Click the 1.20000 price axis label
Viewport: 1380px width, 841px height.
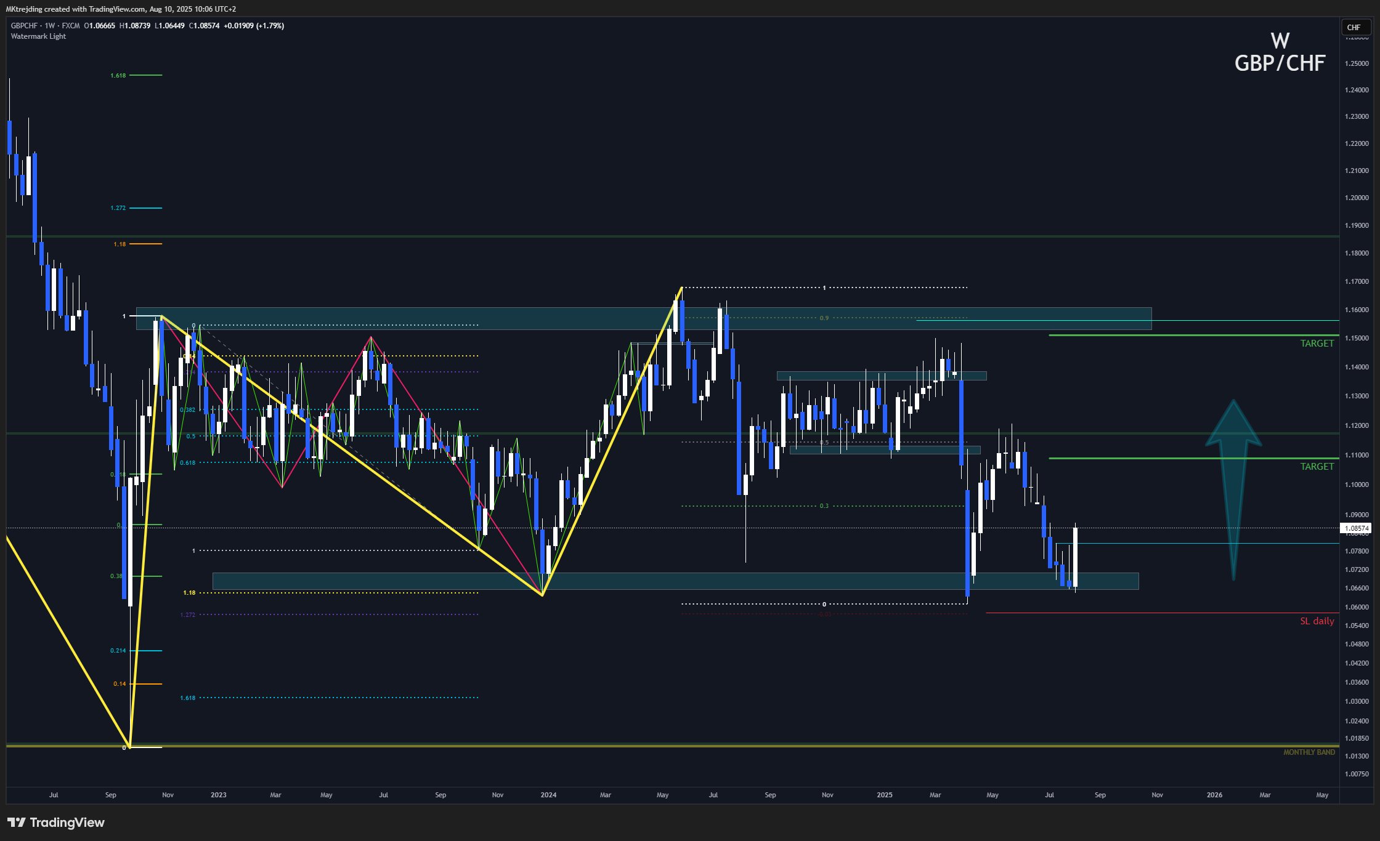(x=1357, y=198)
